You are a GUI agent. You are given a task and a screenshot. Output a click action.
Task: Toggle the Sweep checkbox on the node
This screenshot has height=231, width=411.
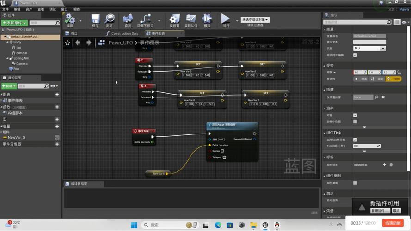pos(222,151)
